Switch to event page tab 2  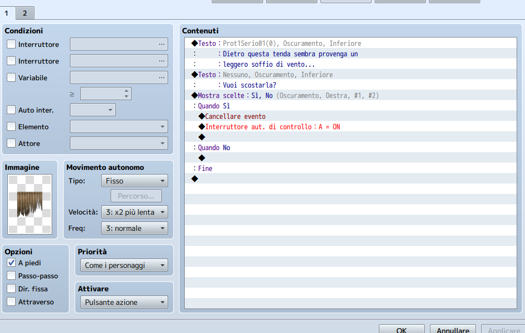[x=25, y=13]
